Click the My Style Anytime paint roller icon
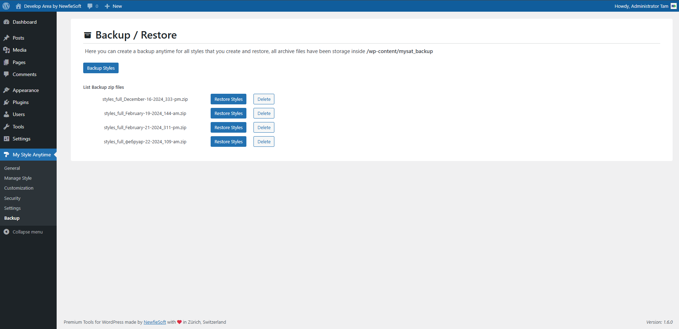Screen dimensions: 679x329 click(6, 155)
